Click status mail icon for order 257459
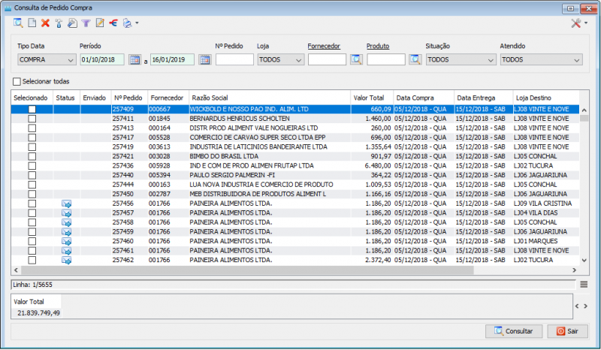This screenshot has width=601, height=350. pos(67,232)
